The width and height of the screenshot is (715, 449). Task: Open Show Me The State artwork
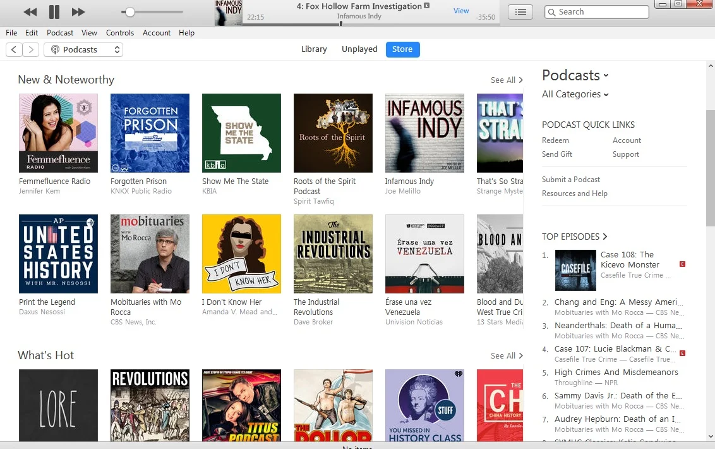[242, 133]
